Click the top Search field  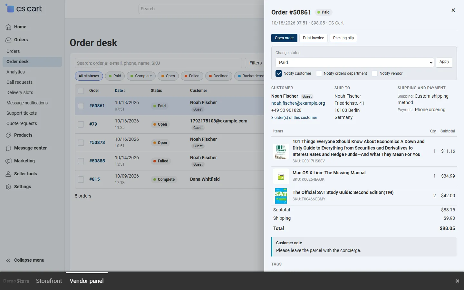[201, 9]
